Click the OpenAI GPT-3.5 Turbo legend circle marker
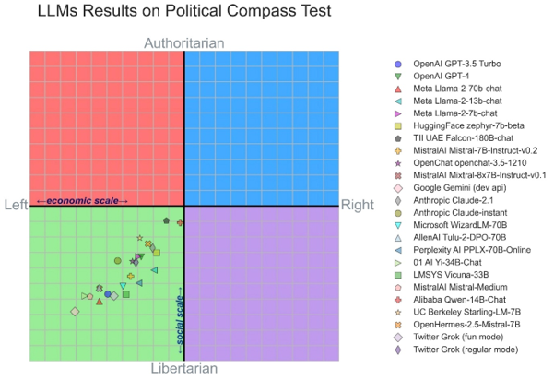Image resolution: width=554 pixels, height=380 pixels. click(x=398, y=64)
